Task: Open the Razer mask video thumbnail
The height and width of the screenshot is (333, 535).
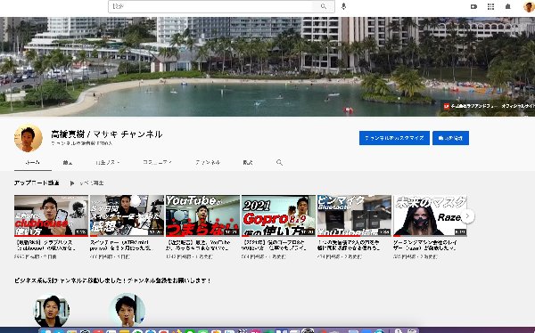Action: 430,215
